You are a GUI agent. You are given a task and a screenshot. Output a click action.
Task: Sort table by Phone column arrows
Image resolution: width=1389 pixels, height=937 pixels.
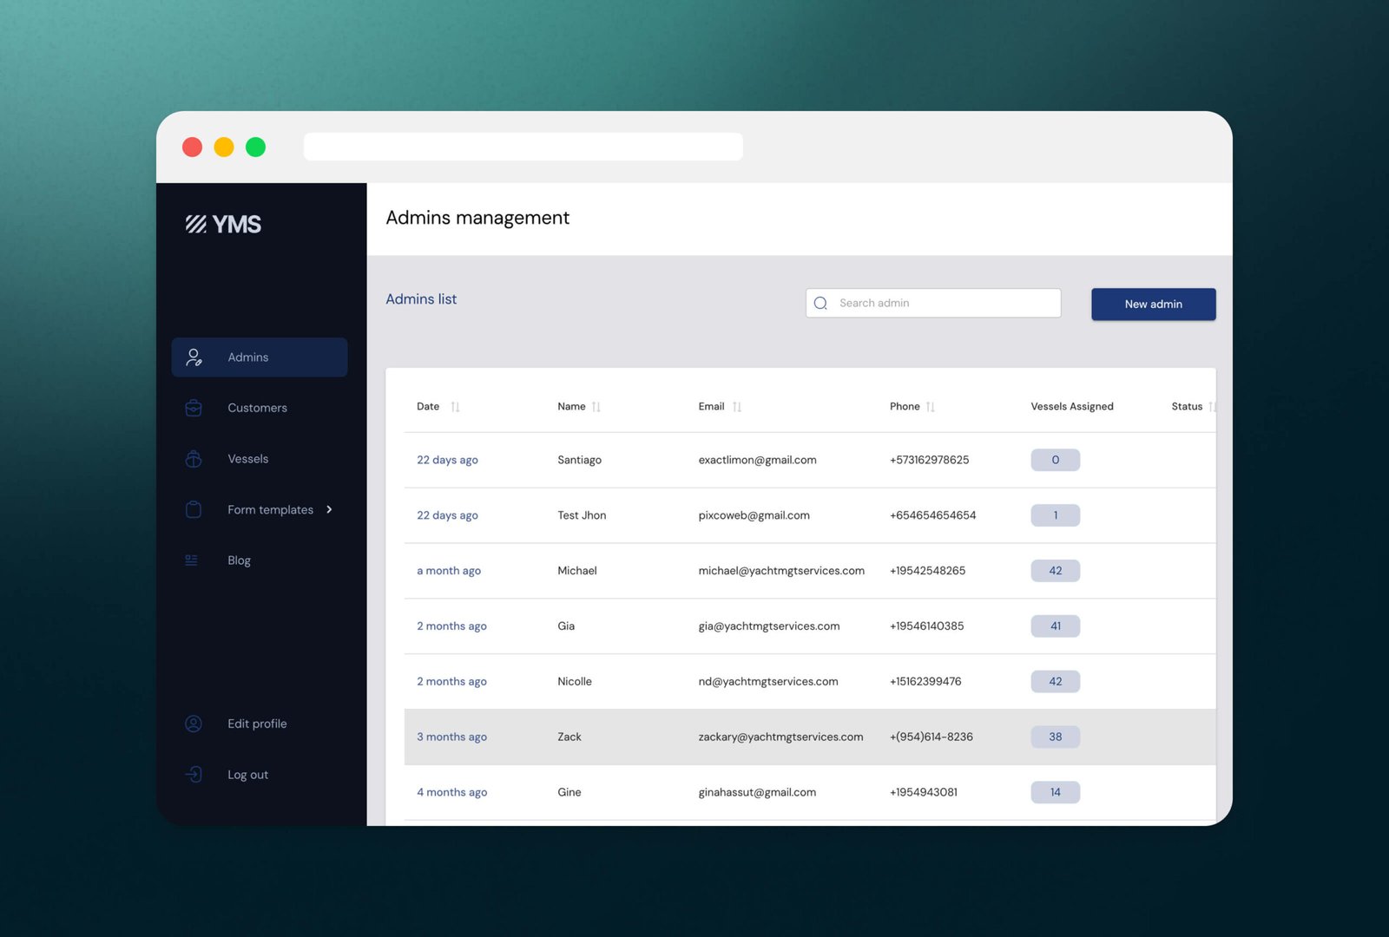point(931,407)
